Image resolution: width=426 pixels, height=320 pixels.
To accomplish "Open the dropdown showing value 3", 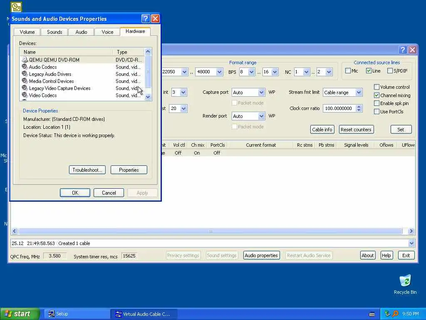I will 183,92.
